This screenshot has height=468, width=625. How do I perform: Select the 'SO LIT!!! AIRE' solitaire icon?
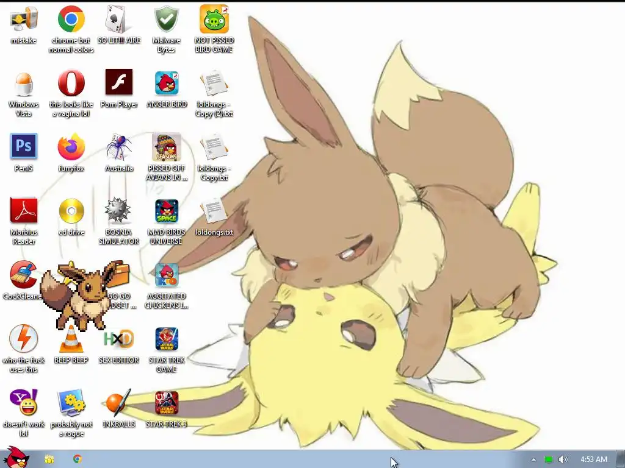118,19
